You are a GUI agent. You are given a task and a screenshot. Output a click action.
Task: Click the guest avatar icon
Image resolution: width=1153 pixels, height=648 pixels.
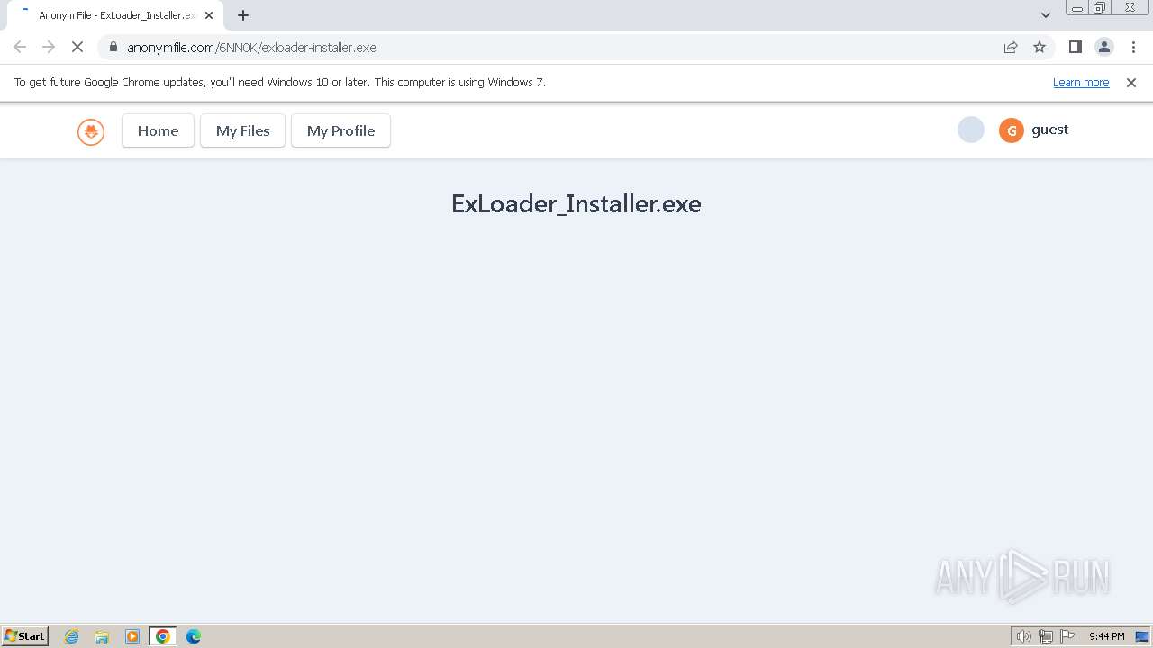[1012, 130]
